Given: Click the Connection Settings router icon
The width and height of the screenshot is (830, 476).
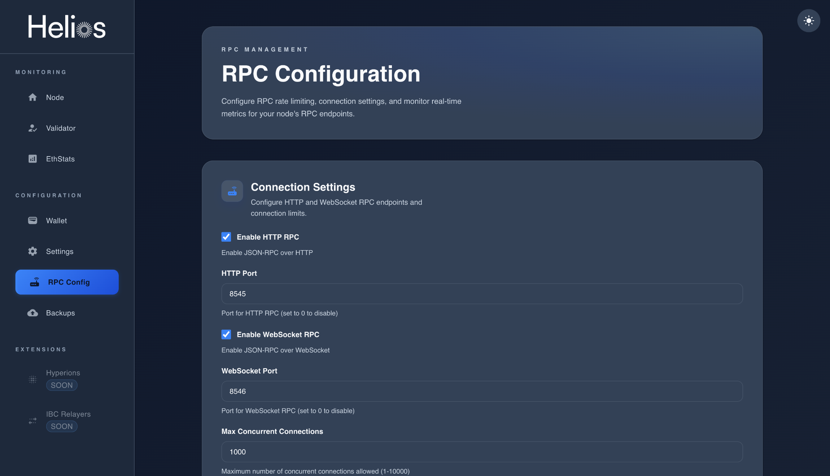Looking at the screenshot, I should tap(232, 191).
